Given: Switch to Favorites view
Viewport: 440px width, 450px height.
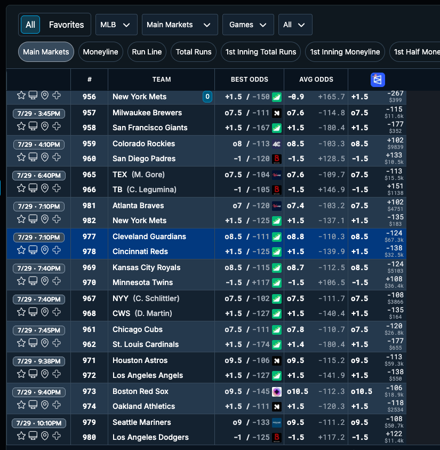Looking at the screenshot, I should [66, 25].
